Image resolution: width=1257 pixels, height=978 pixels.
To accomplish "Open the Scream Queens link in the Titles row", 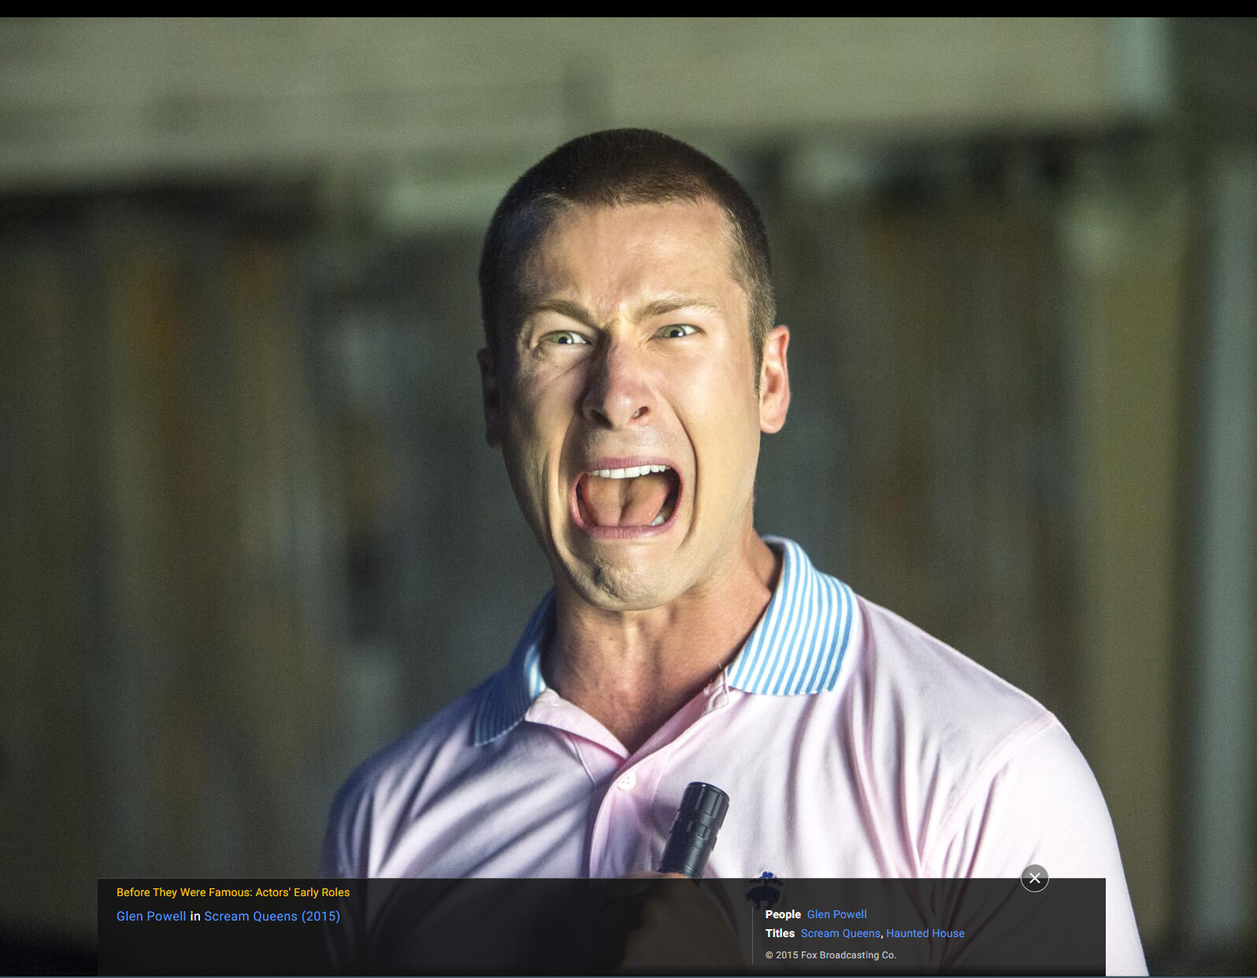I will click(840, 933).
